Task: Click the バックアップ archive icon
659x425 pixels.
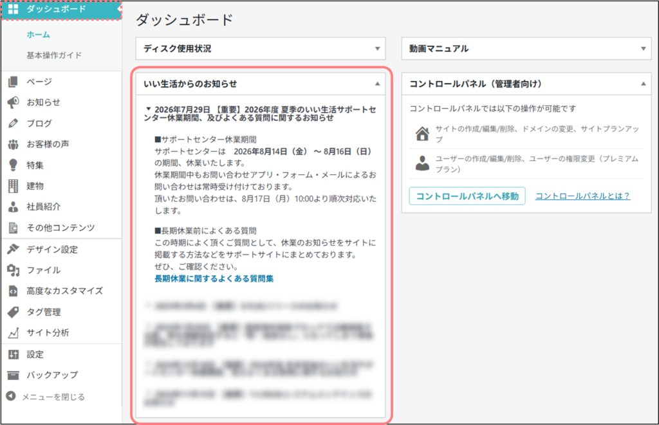Action: (13, 375)
